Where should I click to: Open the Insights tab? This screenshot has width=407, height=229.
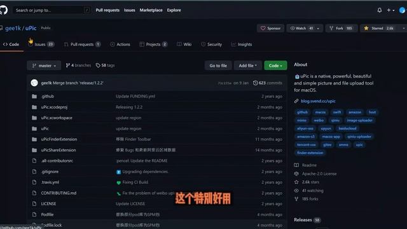(242, 45)
